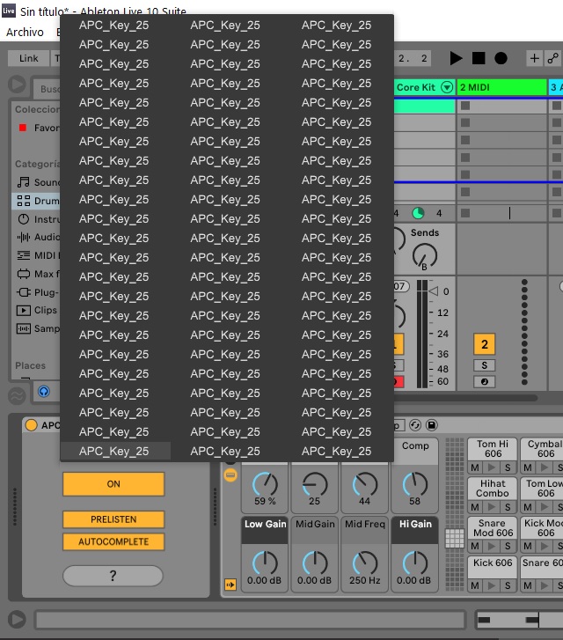Select the Audio Effects waveform icon
The image size is (563, 640).
coord(23,237)
